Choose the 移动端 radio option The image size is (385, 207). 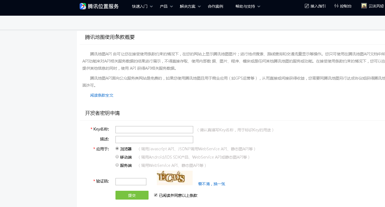click(117, 157)
